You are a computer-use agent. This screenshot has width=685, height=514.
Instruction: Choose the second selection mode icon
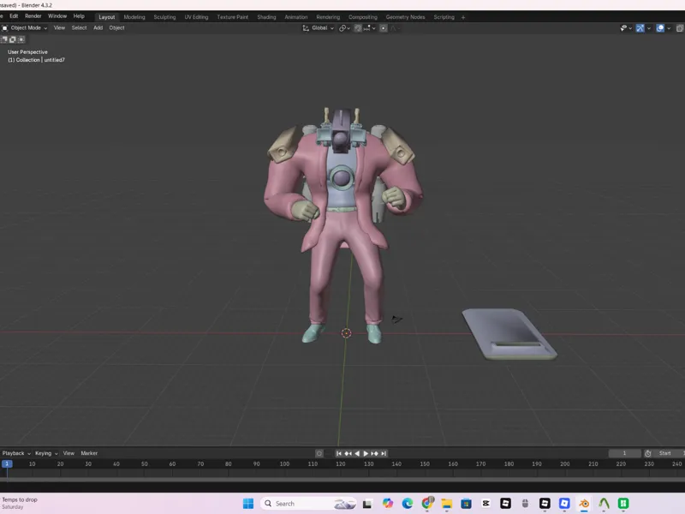[13, 39]
